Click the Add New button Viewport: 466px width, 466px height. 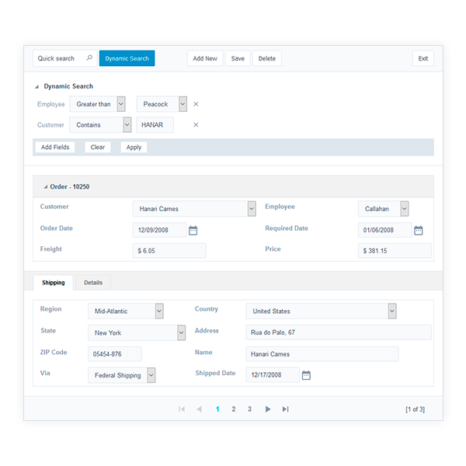click(205, 58)
